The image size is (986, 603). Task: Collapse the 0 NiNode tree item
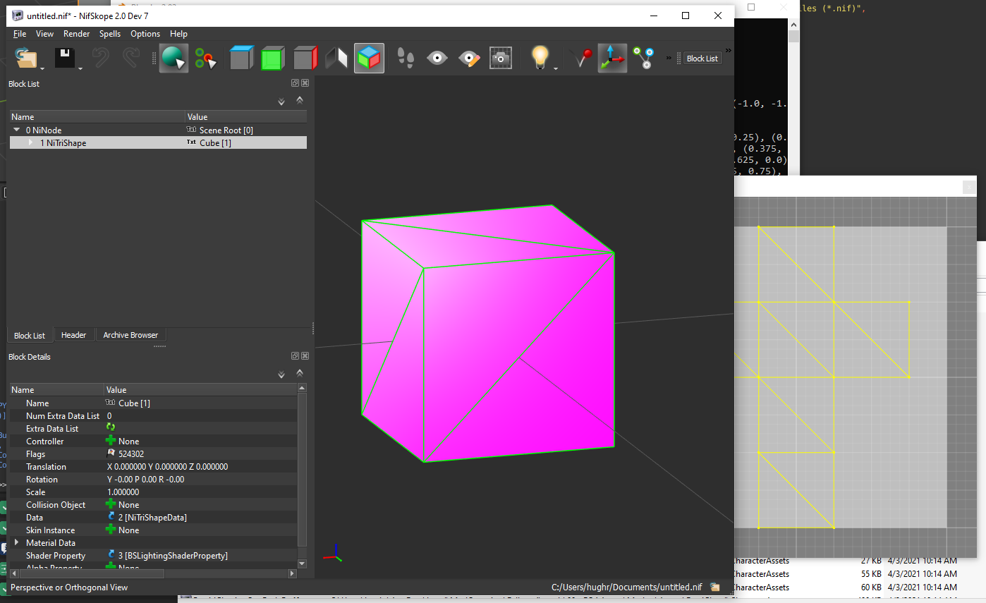pyautogui.click(x=16, y=130)
